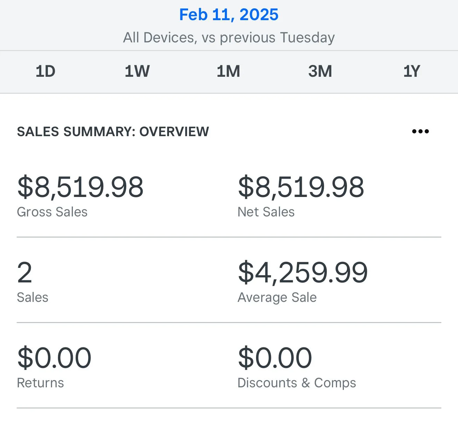Screen dimensions: 458x437
Task: Switch to the 1W time range
Action: [137, 72]
